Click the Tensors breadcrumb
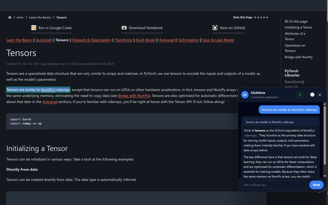The image size is (328, 205). pos(61,17)
